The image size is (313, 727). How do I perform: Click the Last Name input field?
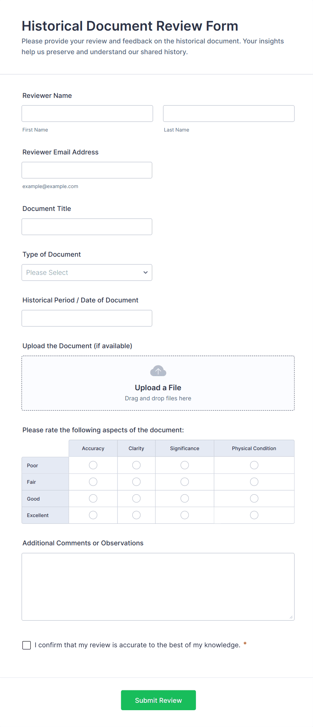[x=229, y=113]
